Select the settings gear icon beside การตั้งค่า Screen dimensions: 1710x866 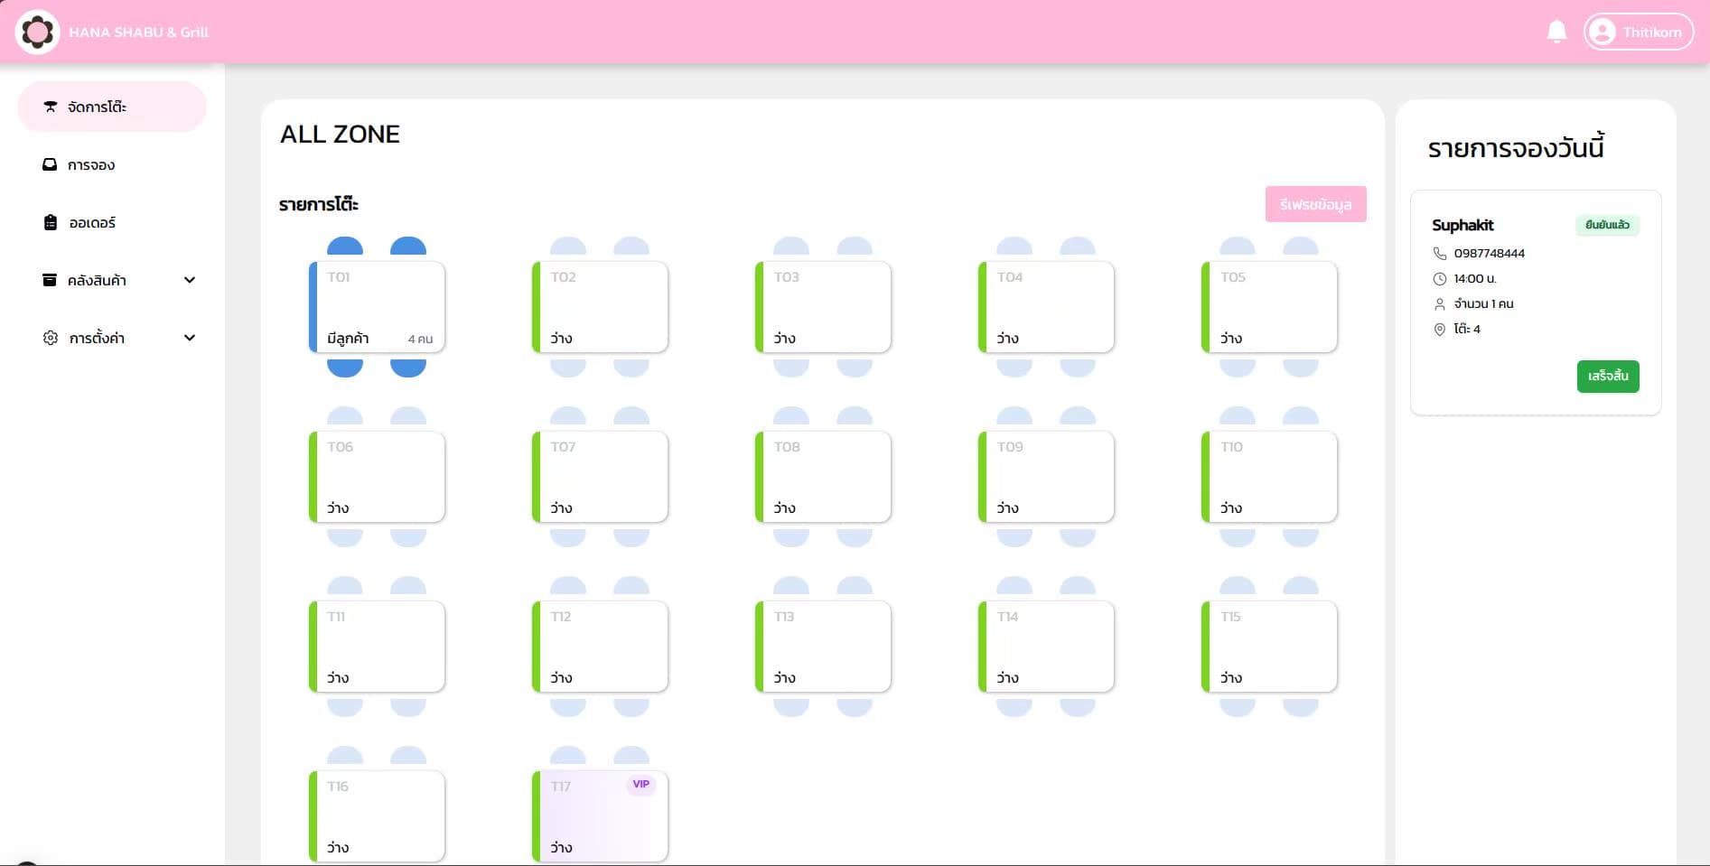51,337
